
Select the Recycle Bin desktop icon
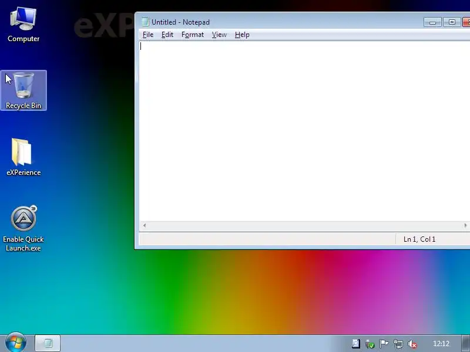click(23, 90)
